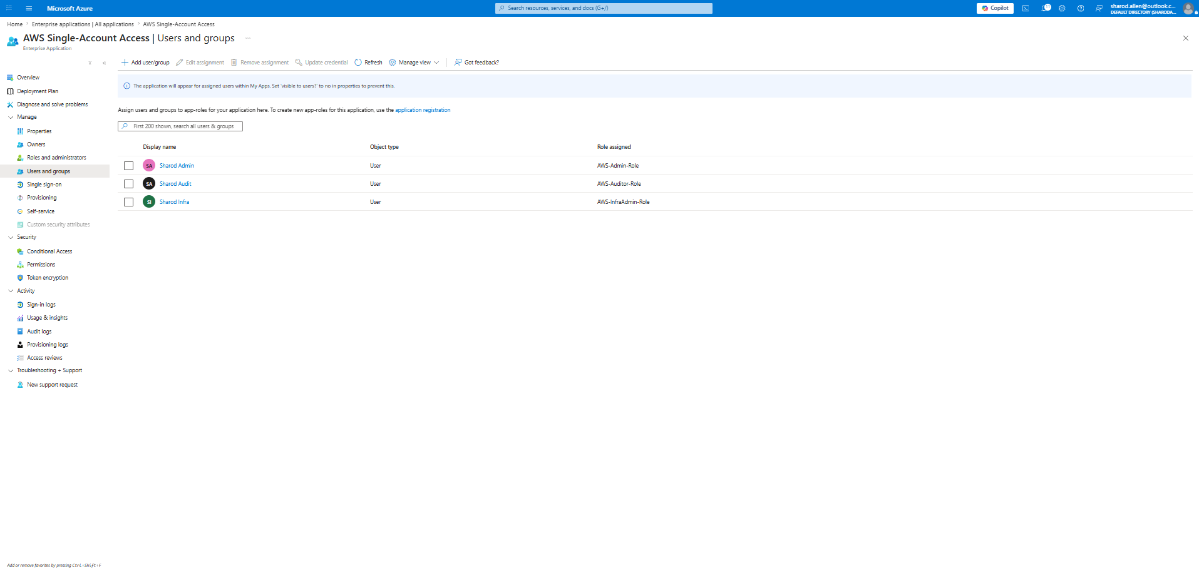Click the AWS-Auditor-Role cell
The height and width of the screenshot is (568, 1199).
pos(619,184)
